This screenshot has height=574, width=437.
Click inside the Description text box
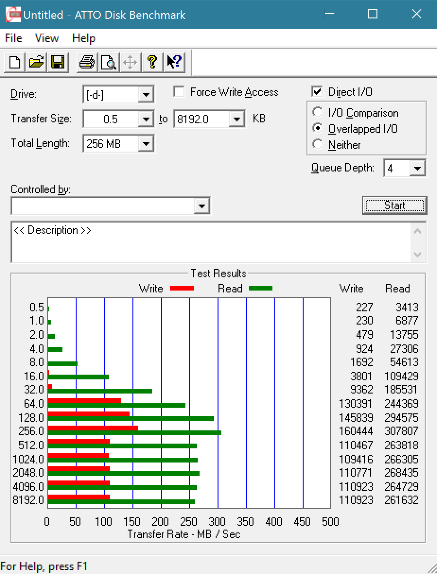[x=211, y=242]
